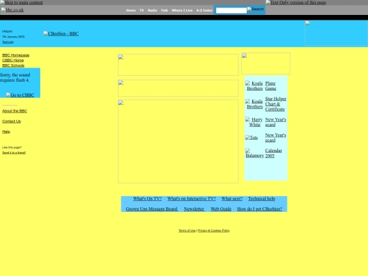Open the TV item in top navigation

(142, 10)
